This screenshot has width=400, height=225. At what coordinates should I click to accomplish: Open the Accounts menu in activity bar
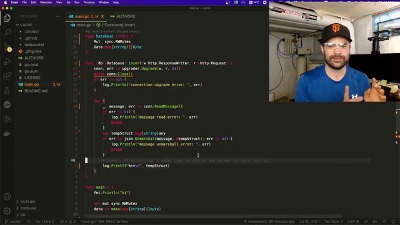(x=7, y=196)
